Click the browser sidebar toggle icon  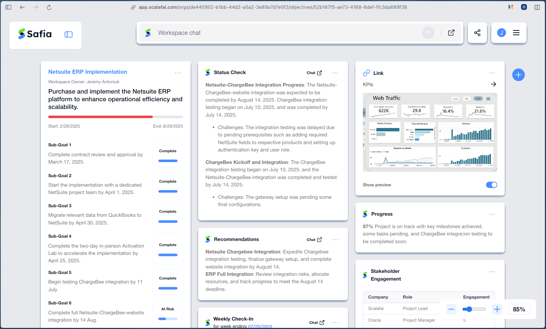click(x=8, y=7)
